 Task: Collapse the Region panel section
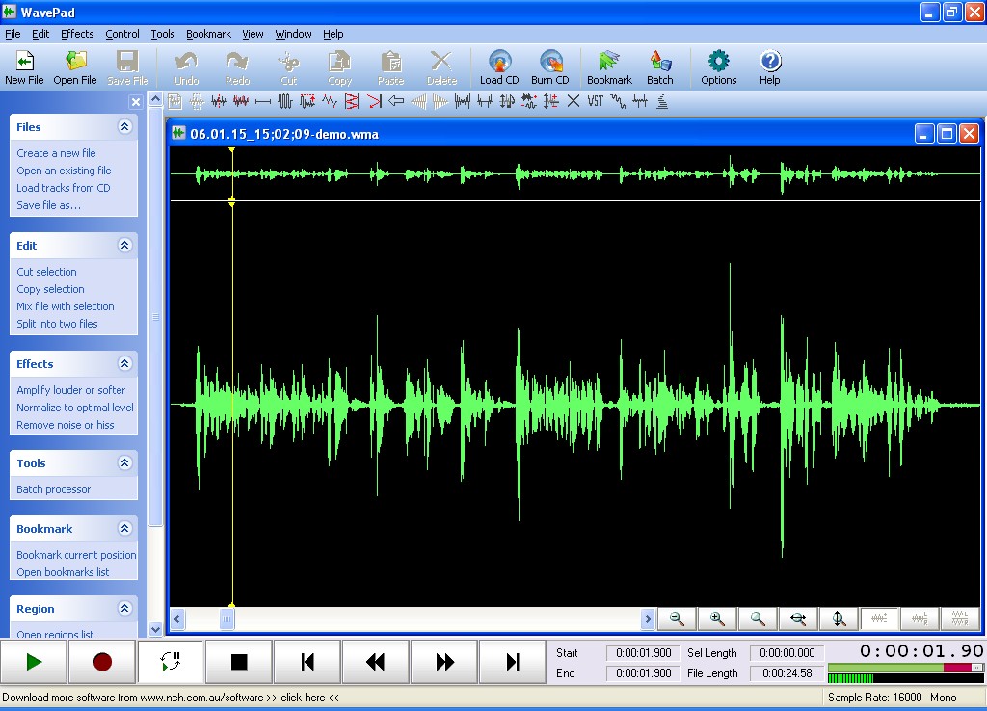pos(124,608)
